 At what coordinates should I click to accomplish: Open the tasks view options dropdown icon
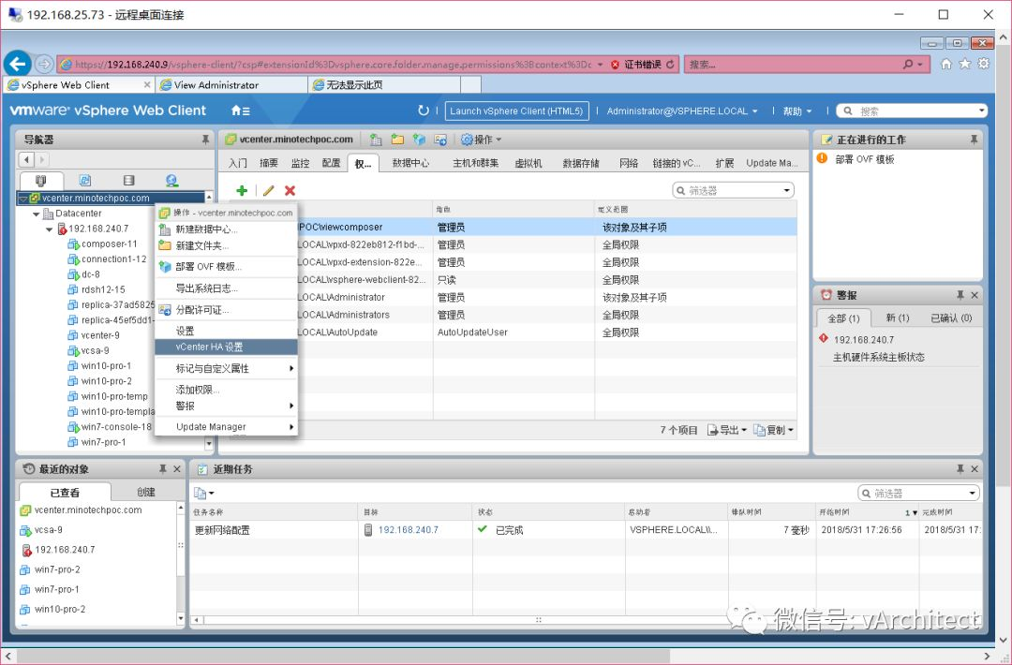point(203,494)
